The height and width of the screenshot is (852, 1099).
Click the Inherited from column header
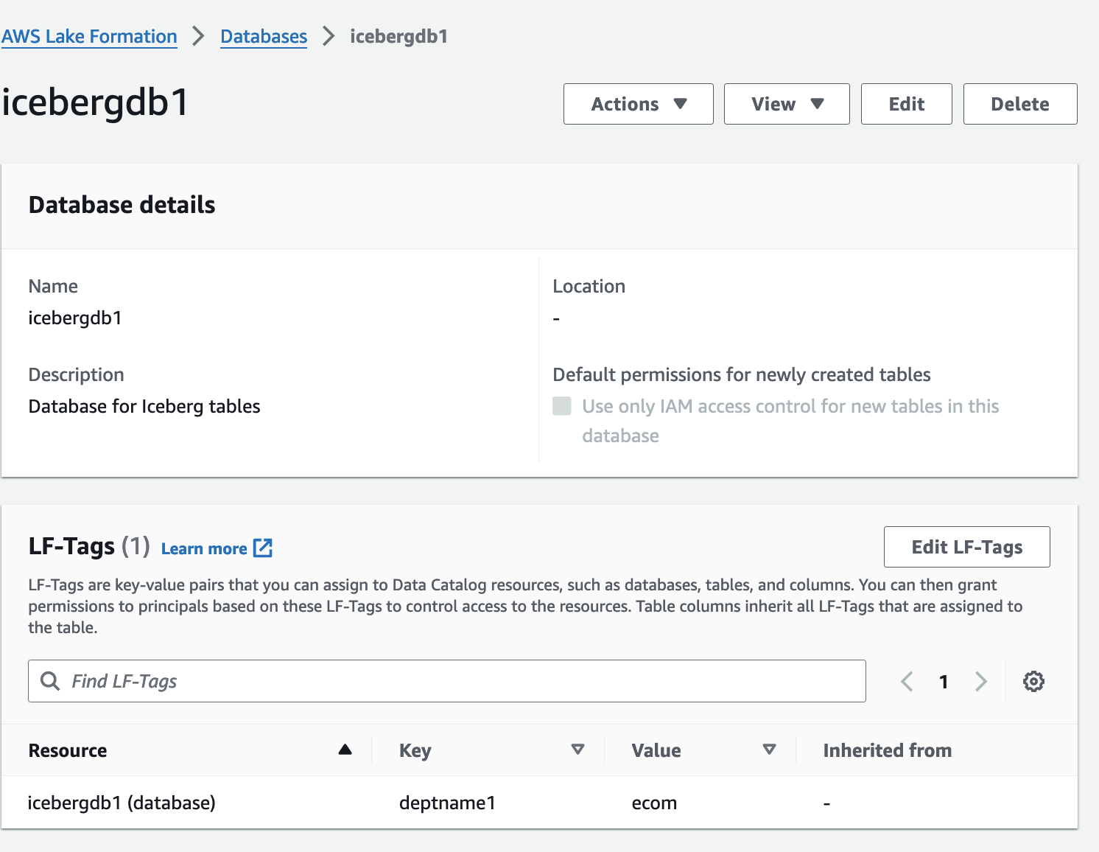[x=888, y=750]
